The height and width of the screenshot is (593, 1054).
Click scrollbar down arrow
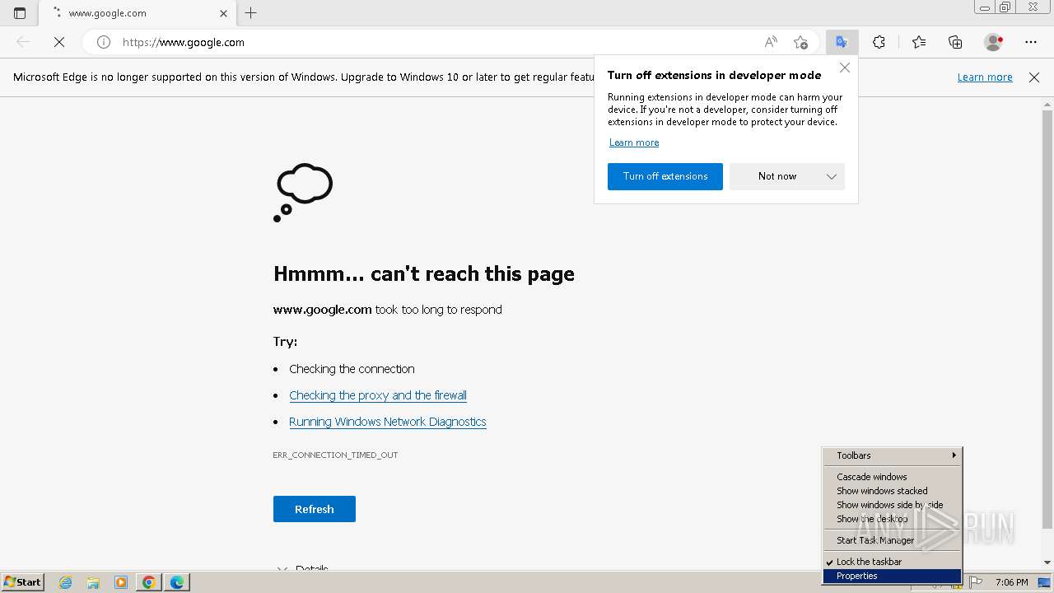click(x=1047, y=563)
